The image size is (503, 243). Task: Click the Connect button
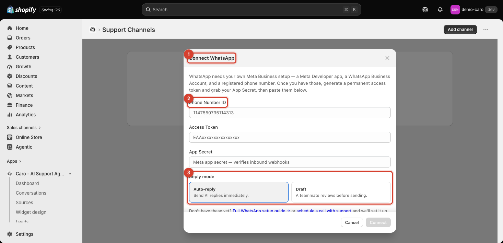378,222
